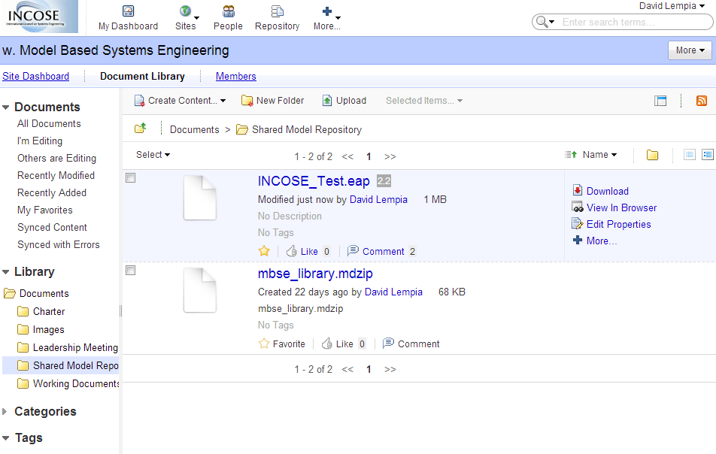The height and width of the screenshot is (454, 716).
Task: Open the mbse_library.mdzip document link
Action: (315, 274)
